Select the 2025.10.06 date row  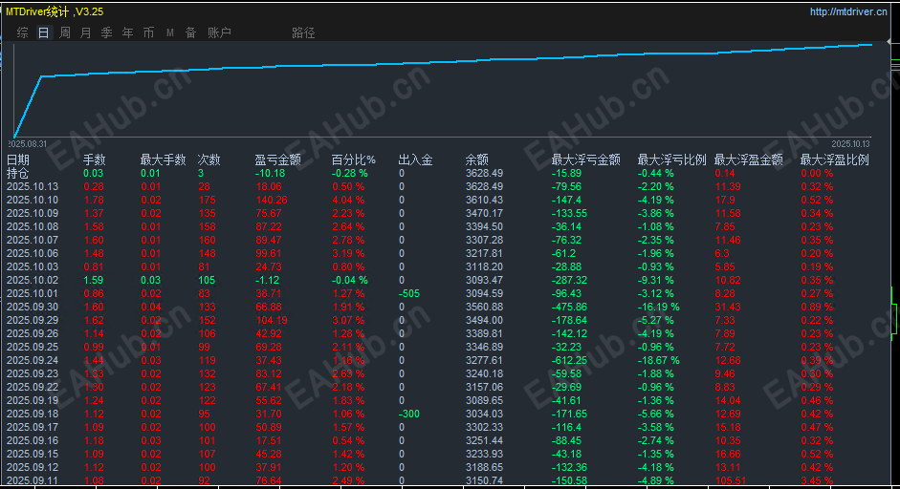pyautogui.click(x=445, y=253)
